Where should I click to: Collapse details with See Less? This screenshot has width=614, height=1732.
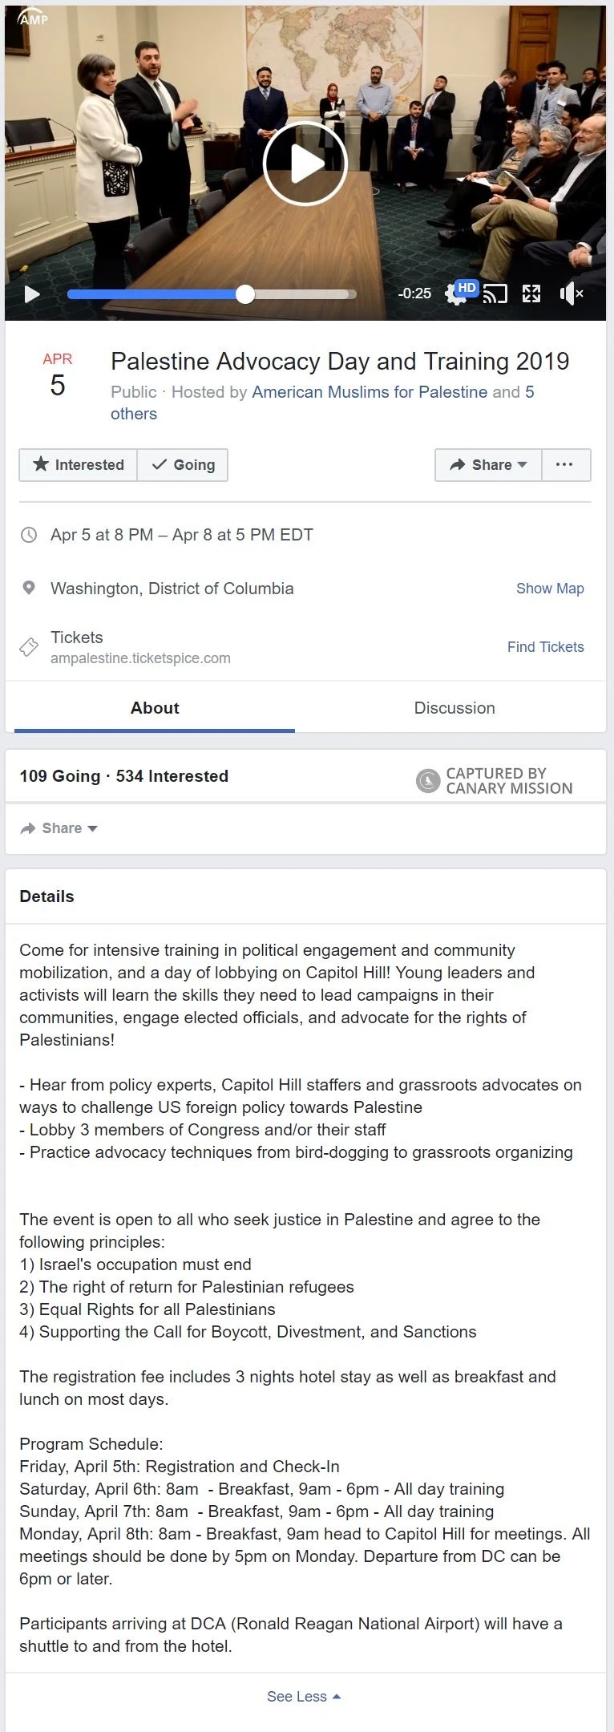304,1697
